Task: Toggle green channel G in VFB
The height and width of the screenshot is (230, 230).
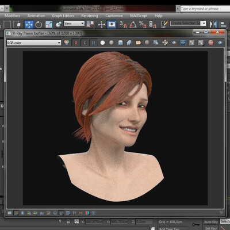Action: click(x=85, y=43)
